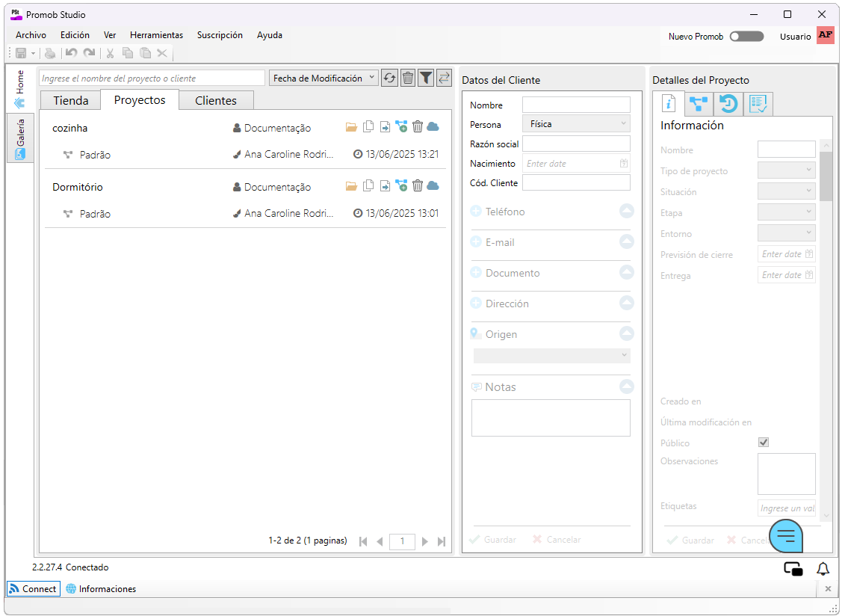Viewport: 842px width, 616px height.
Task: Open the Entorno dropdown
Action: [787, 233]
